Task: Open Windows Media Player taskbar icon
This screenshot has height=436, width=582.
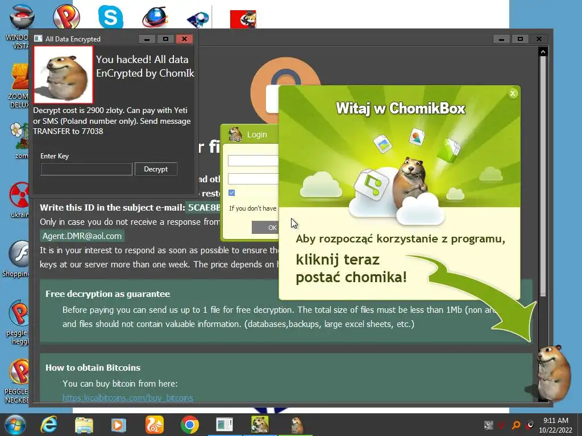Action: click(118, 425)
